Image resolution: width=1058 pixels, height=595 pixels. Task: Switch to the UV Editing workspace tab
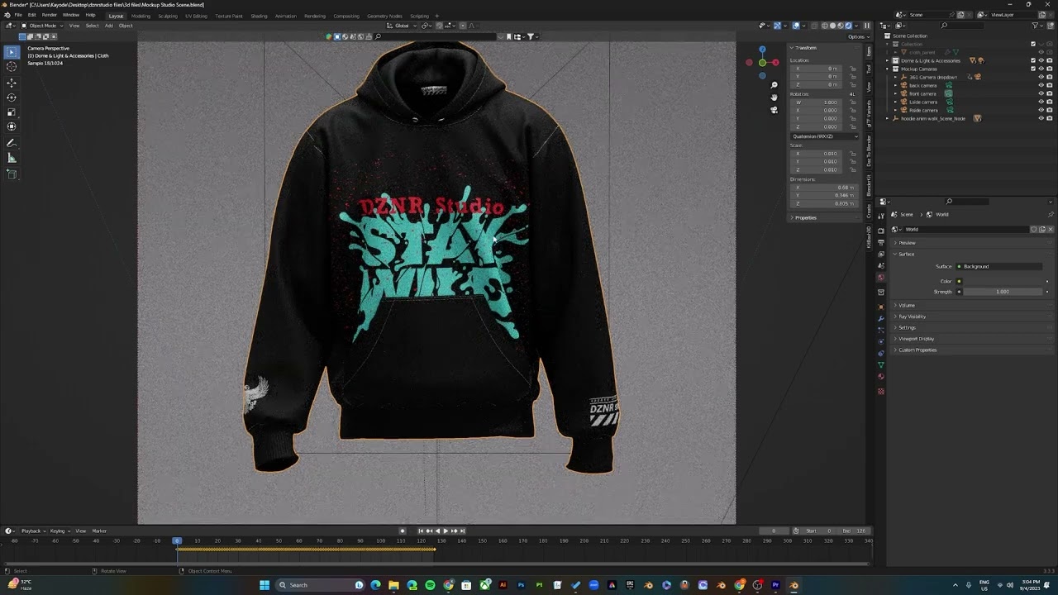[x=196, y=16]
